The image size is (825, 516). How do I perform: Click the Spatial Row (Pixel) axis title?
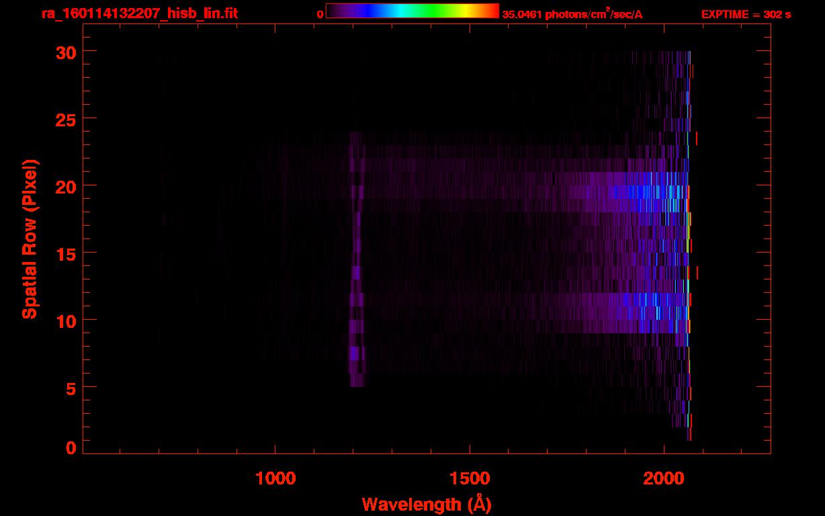[30, 239]
